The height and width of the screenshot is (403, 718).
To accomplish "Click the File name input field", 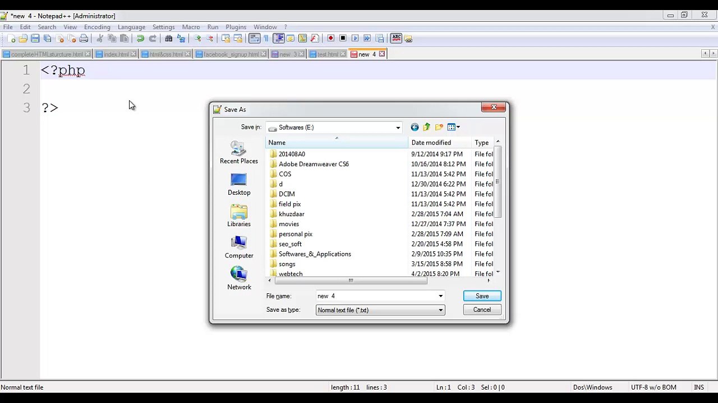I will [376, 296].
